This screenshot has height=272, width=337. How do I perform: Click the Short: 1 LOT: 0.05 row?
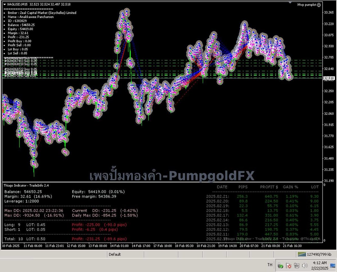click(25, 229)
